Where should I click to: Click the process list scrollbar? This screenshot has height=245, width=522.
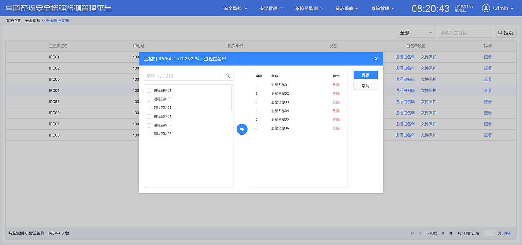232,98
